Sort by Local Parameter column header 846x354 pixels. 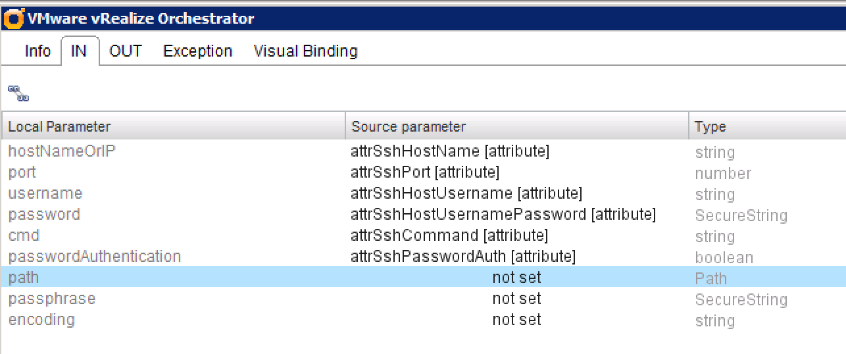click(59, 127)
